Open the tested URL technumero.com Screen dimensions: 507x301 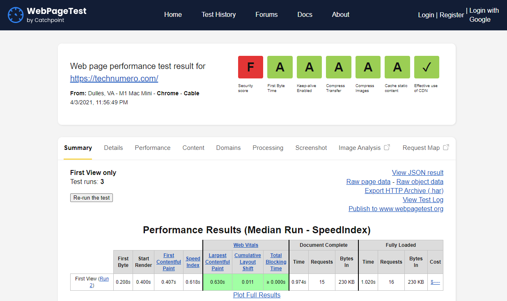[114, 78]
